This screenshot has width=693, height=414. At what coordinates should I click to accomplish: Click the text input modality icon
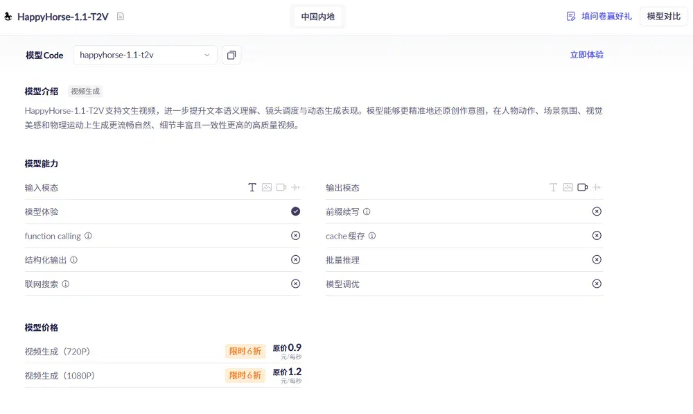tap(252, 187)
